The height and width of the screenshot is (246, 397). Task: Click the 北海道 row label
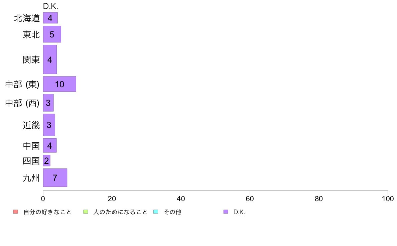tap(27, 18)
